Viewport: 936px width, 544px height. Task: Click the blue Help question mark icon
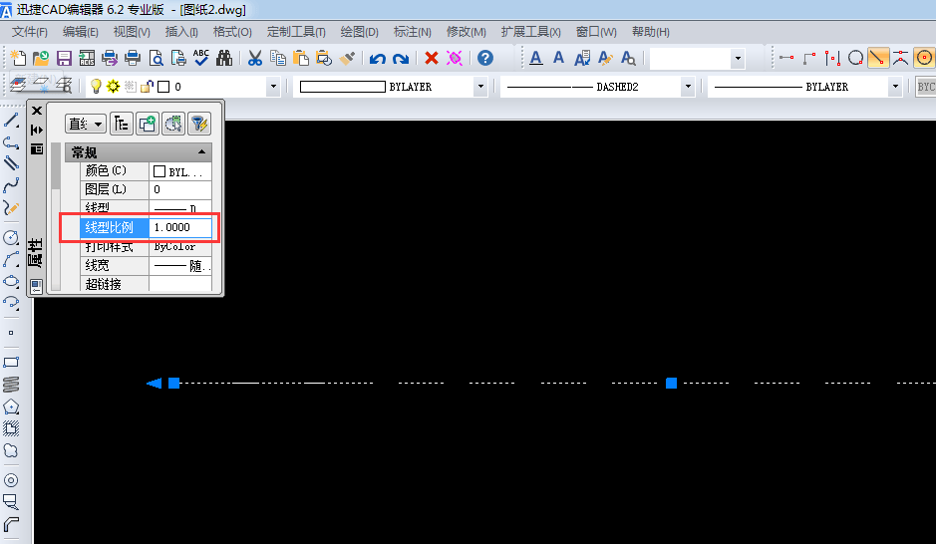coord(485,59)
